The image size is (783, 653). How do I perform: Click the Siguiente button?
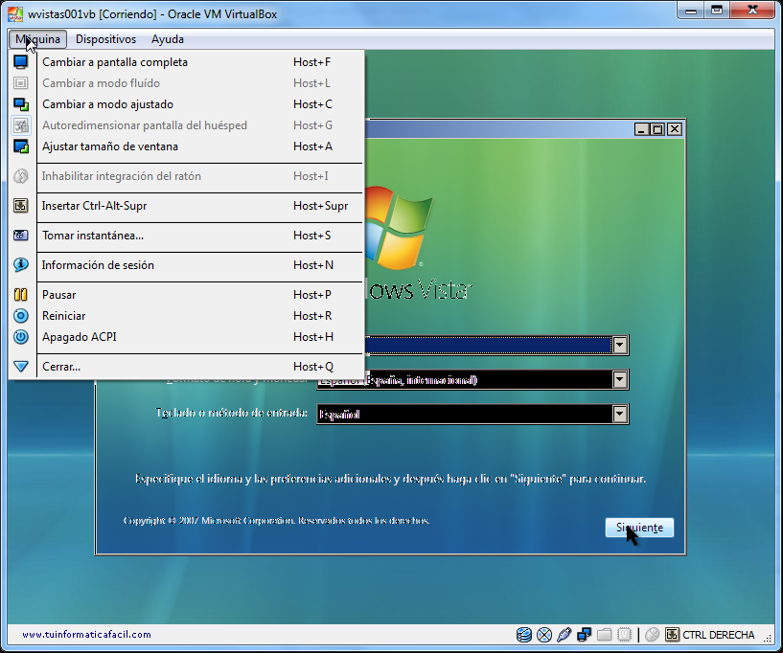[639, 528]
